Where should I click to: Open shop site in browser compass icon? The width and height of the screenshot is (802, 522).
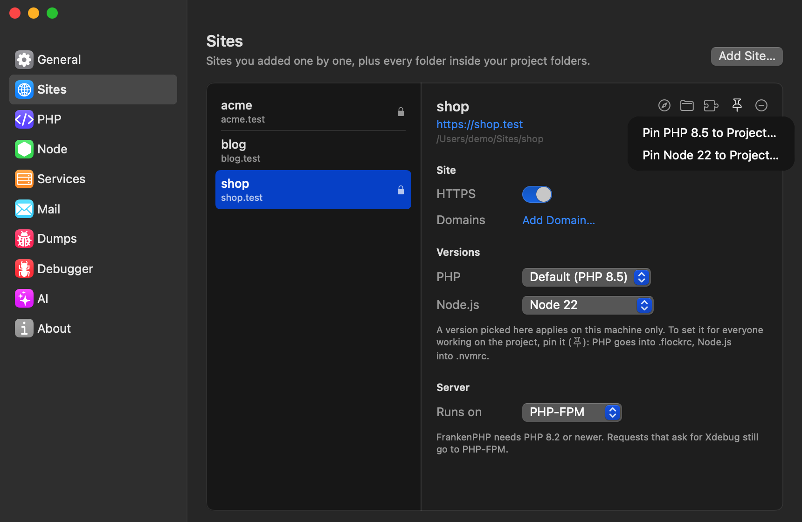point(664,106)
